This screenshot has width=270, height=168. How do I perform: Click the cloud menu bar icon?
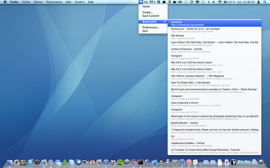tap(174, 2)
